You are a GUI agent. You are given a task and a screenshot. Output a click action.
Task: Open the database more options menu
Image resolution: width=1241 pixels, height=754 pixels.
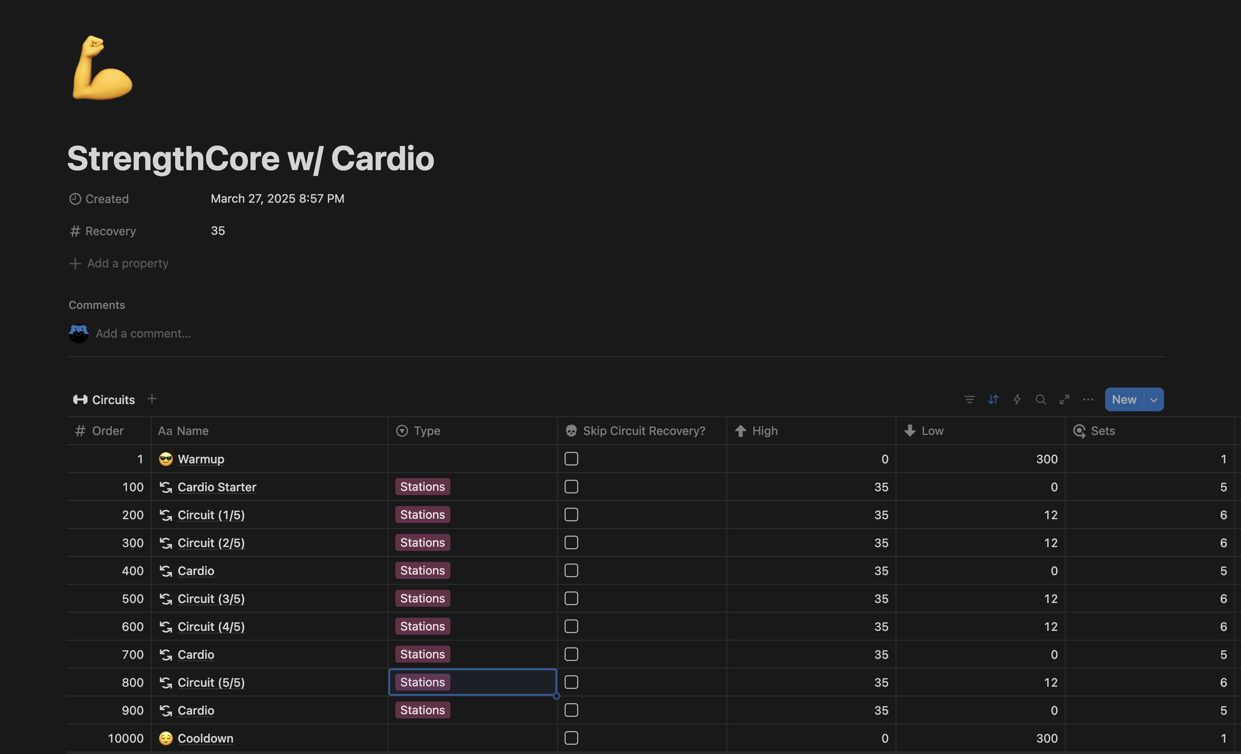tap(1088, 399)
